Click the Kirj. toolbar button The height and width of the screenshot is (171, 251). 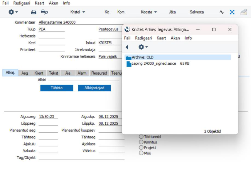pos(107,12)
